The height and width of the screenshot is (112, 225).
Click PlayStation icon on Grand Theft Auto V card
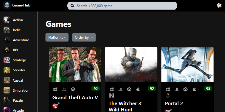tap(64, 90)
